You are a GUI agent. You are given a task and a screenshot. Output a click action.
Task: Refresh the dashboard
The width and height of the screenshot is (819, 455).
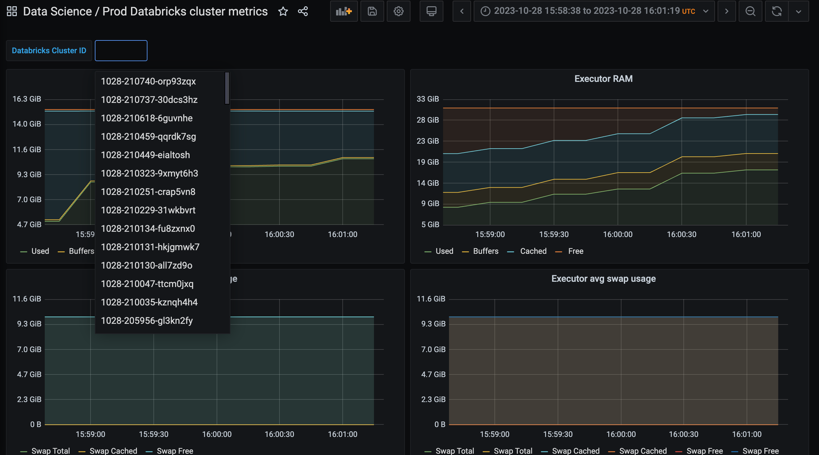click(777, 12)
